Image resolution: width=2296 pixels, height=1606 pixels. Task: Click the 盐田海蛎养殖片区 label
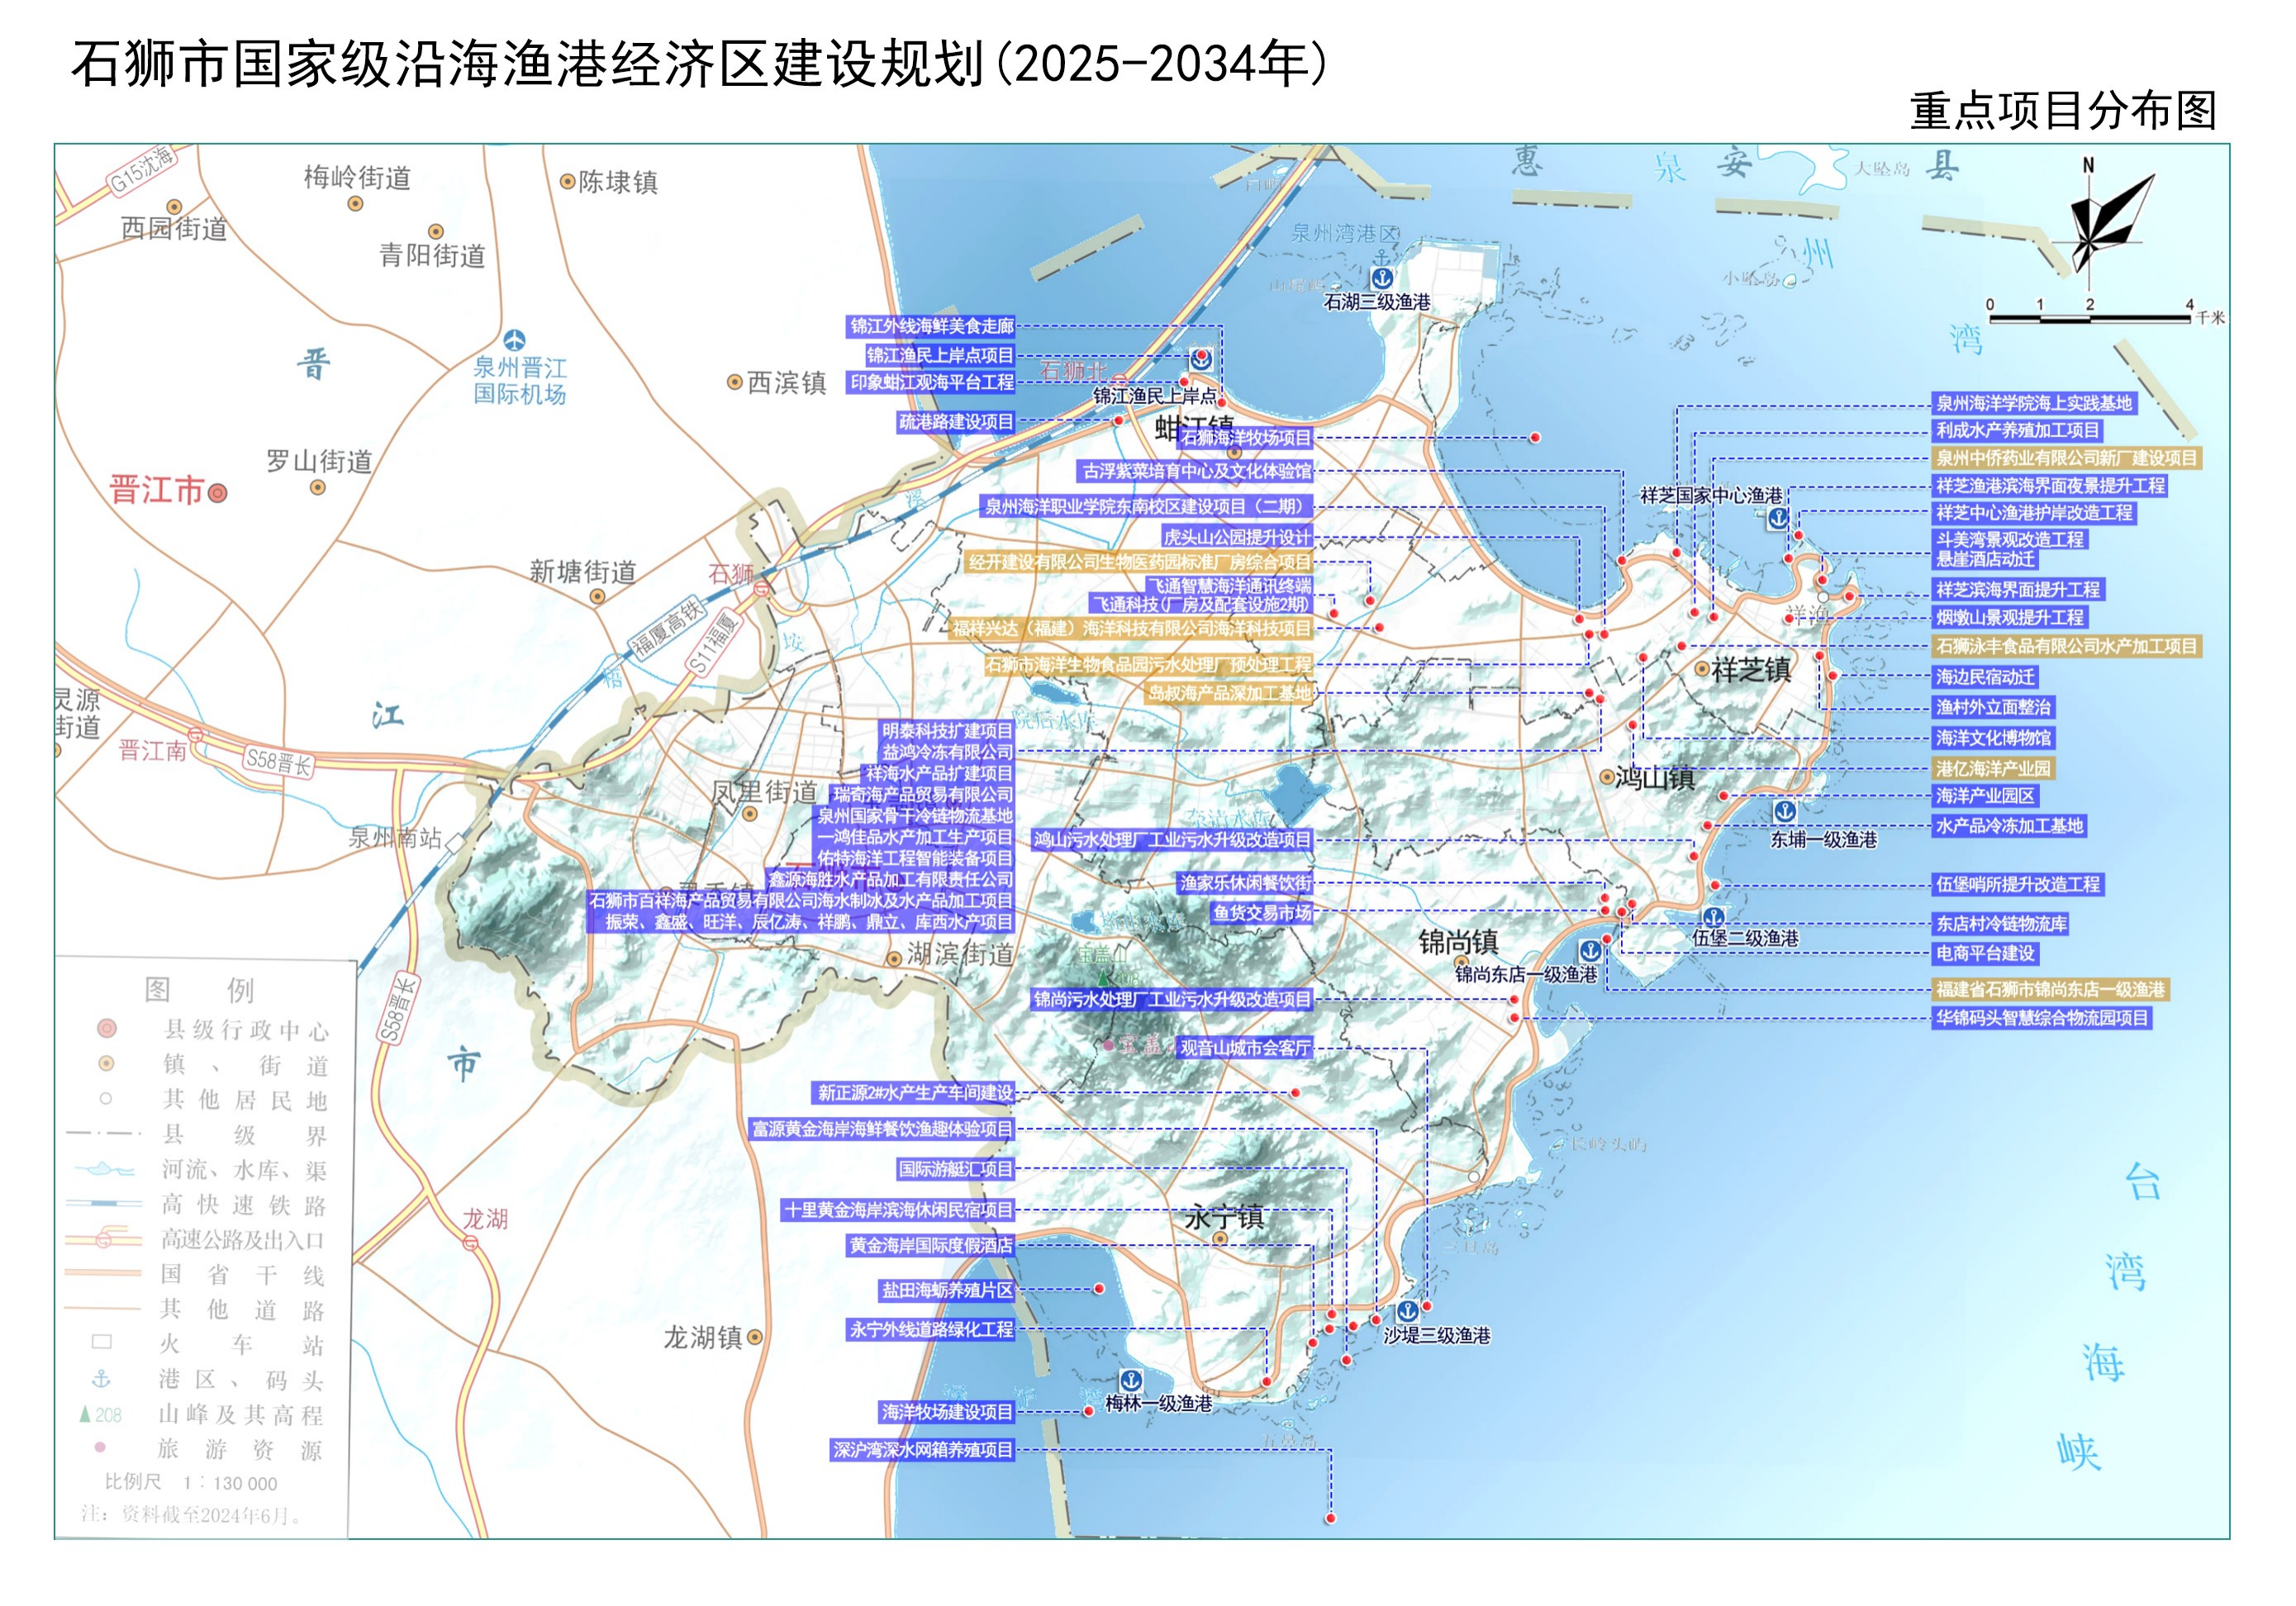point(947,1291)
